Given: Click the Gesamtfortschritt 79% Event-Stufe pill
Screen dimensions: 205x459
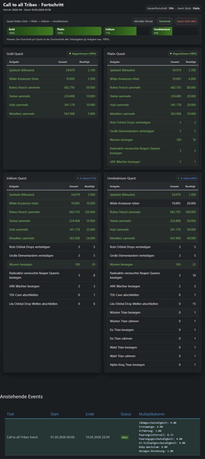Looking at the screenshot, I should 173,8.
